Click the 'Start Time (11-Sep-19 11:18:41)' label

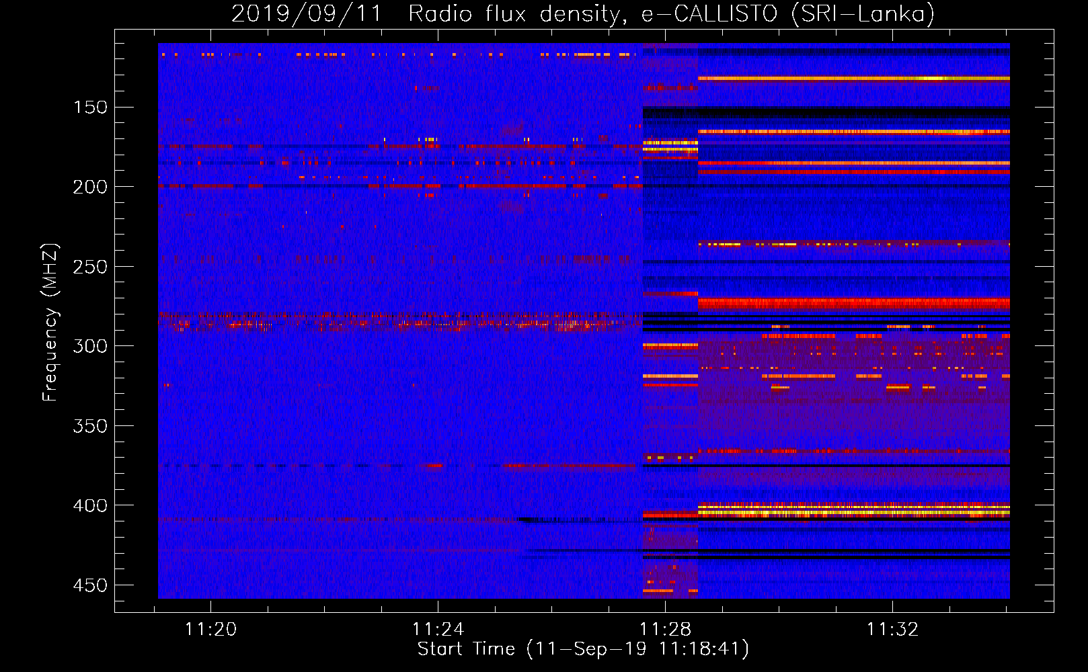583,649
